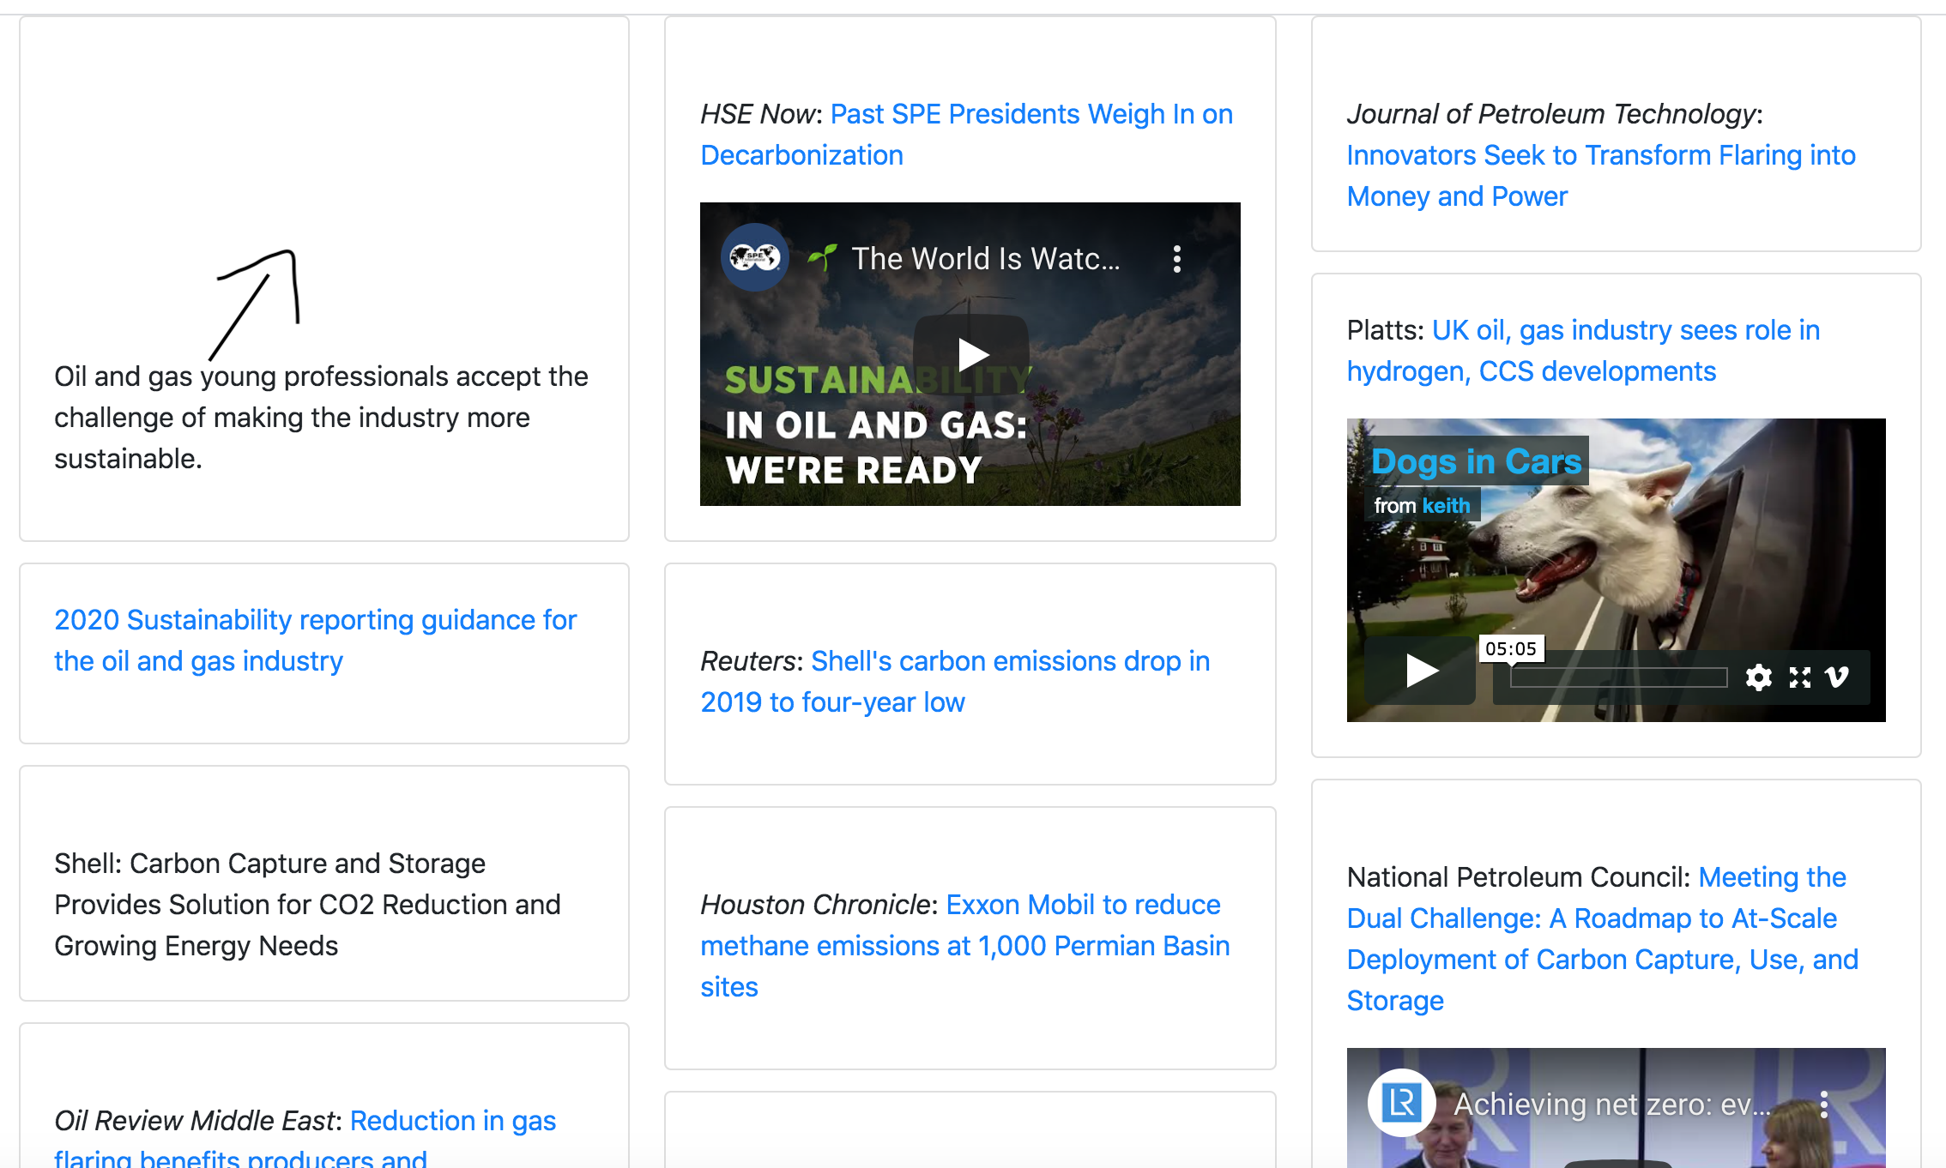Image resolution: width=1946 pixels, height=1168 pixels.
Task: Click the SPE channel logo on the video
Action: (754, 257)
